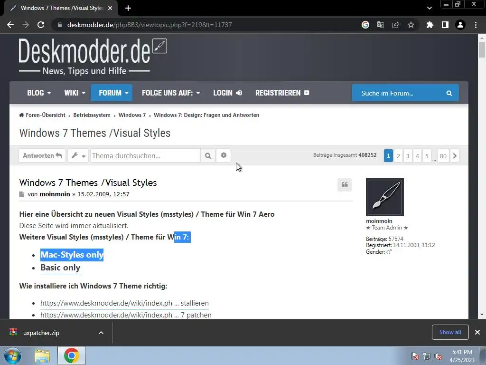Viewport: 486px width, 365px height.
Task: Open Windows Explorer from taskbar
Action: pos(42,355)
